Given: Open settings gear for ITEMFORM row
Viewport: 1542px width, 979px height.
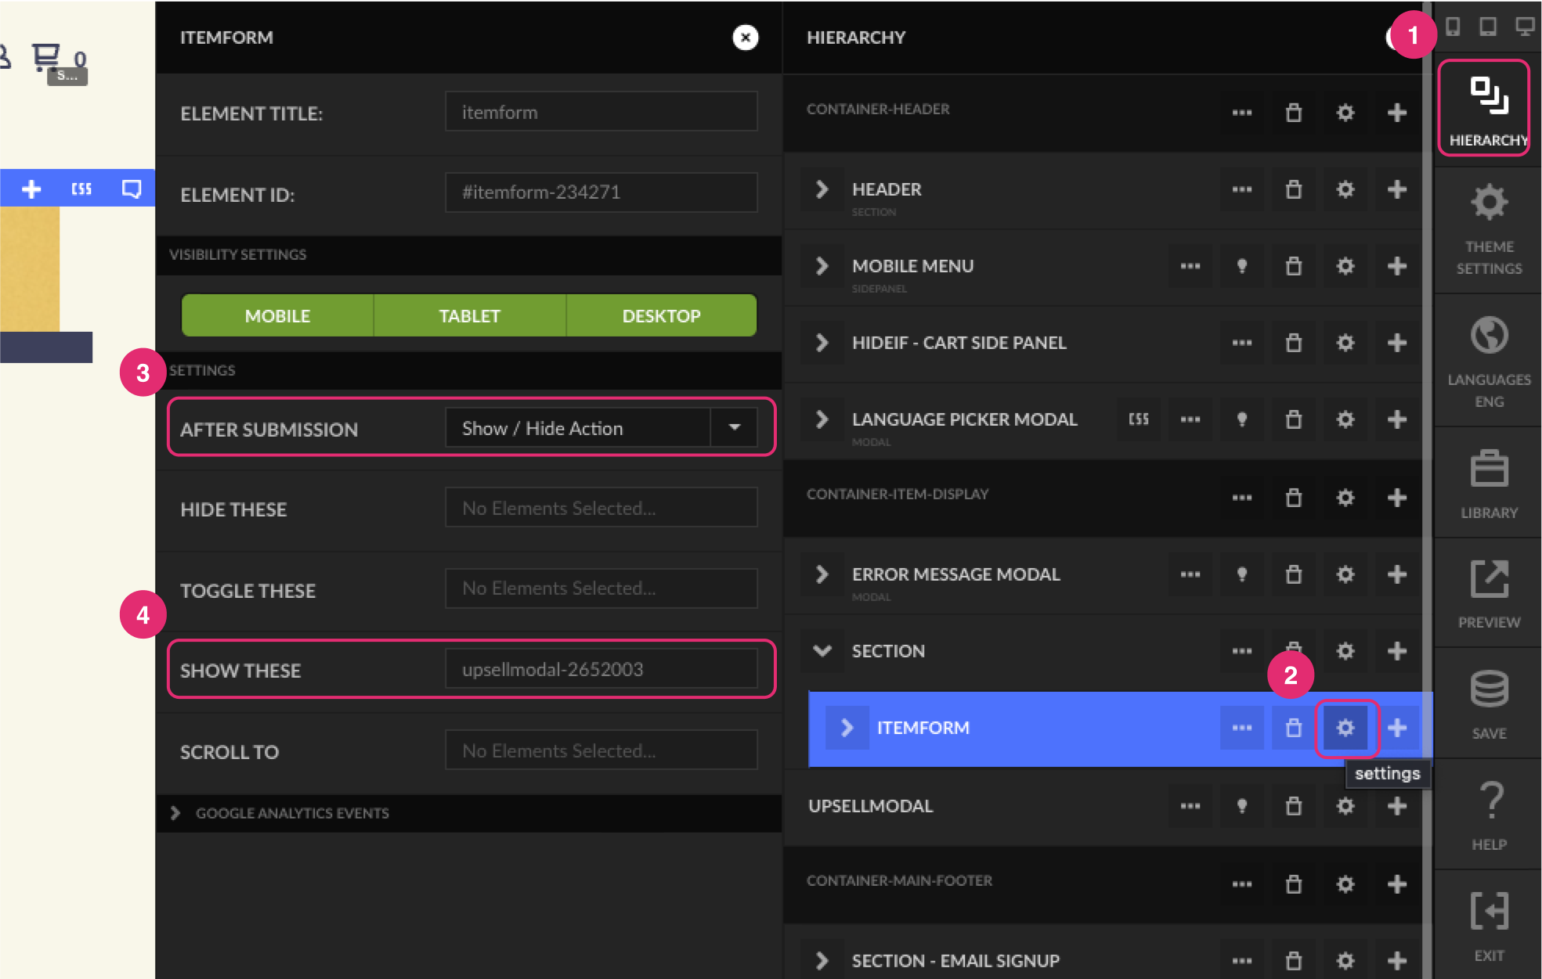Looking at the screenshot, I should point(1345,728).
